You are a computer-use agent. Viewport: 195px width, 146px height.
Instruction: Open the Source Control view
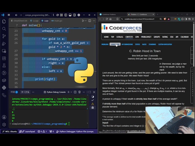point(4,36)
